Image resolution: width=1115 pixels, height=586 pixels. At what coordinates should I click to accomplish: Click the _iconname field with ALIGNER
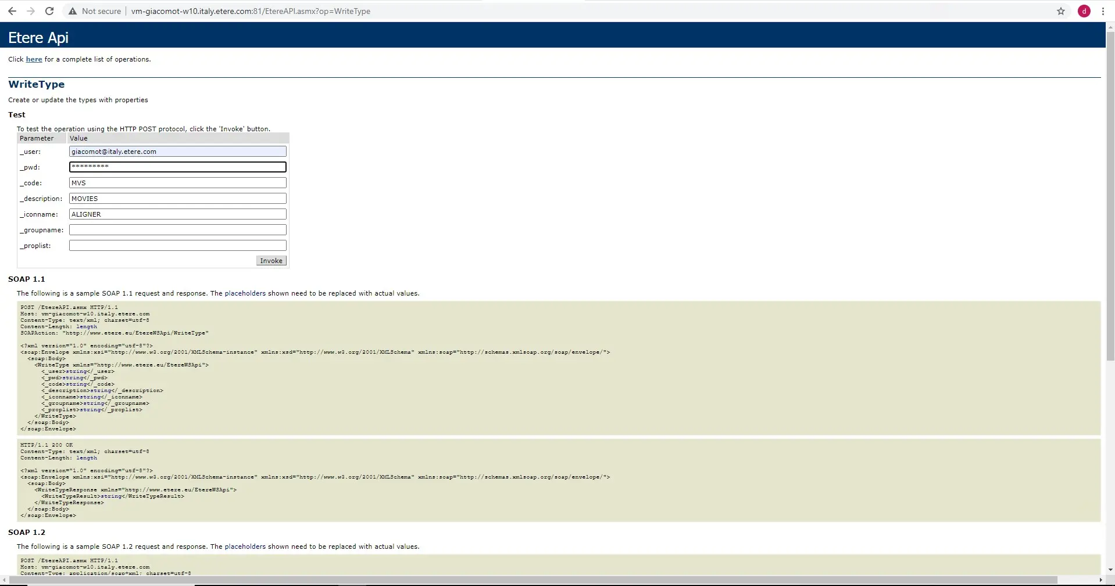point(177,214)
